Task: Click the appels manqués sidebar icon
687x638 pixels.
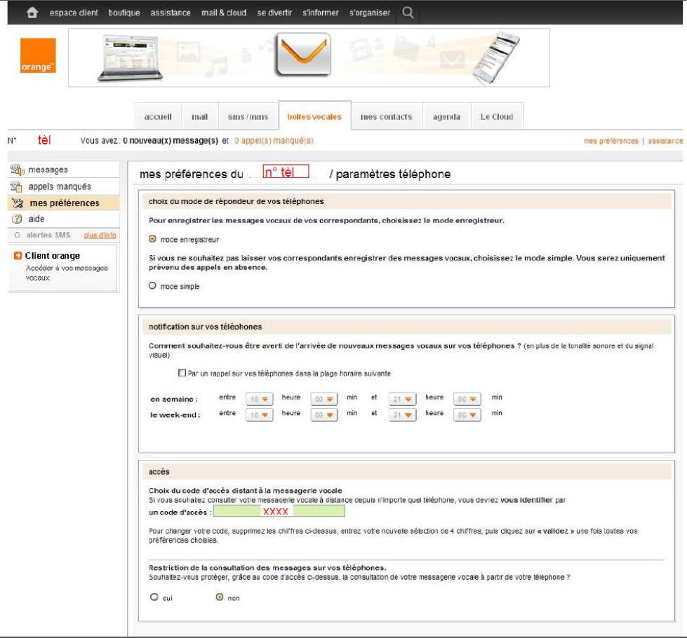Action: pyautogui.click(x=18, y=187)
